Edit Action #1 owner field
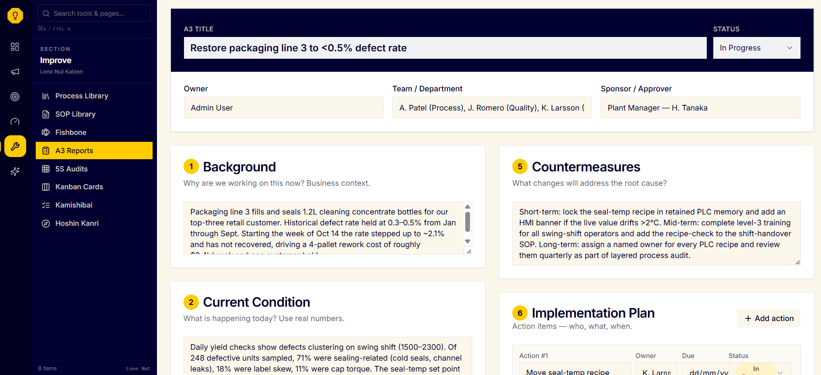Screen dimensions: 821x375 (657, 370)
